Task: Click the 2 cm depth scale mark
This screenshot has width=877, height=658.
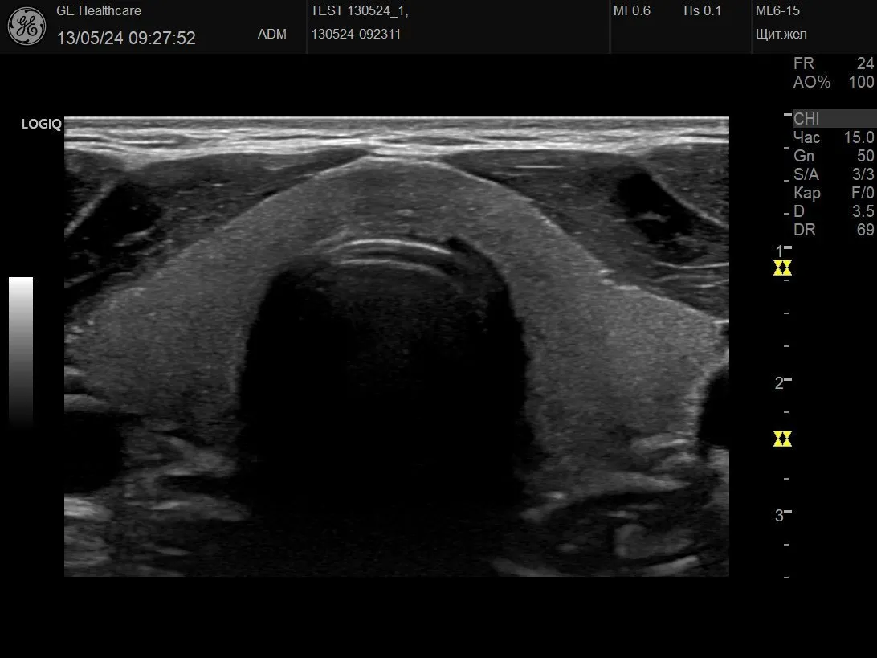Action: click(x=781, y=382)
